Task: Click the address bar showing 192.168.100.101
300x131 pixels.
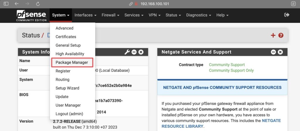Action: 155,4
